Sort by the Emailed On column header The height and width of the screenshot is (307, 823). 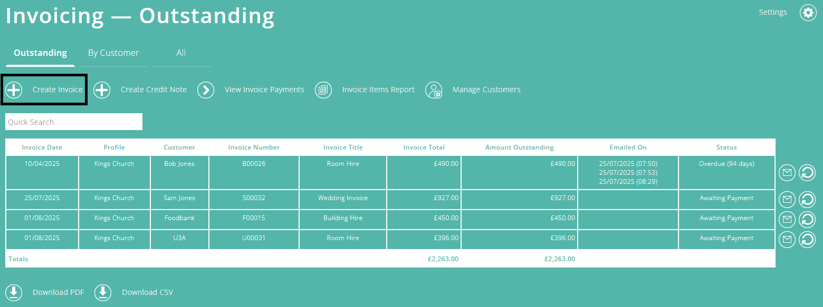tap(628, 147)
